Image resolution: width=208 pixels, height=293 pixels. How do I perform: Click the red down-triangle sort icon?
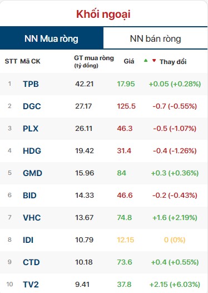154,60
